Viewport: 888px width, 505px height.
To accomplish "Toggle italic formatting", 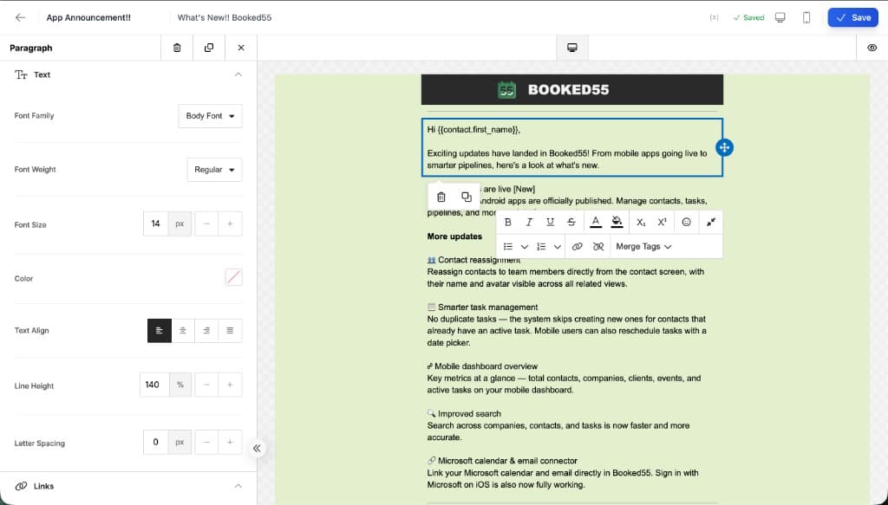I will click(x=529, y=223).
